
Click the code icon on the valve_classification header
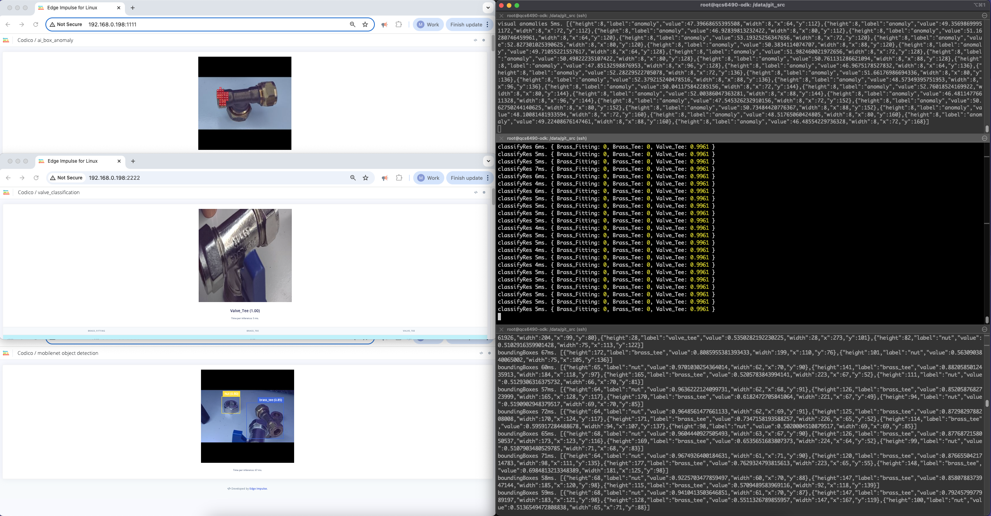pyautogui.click(x=476, y=193)
